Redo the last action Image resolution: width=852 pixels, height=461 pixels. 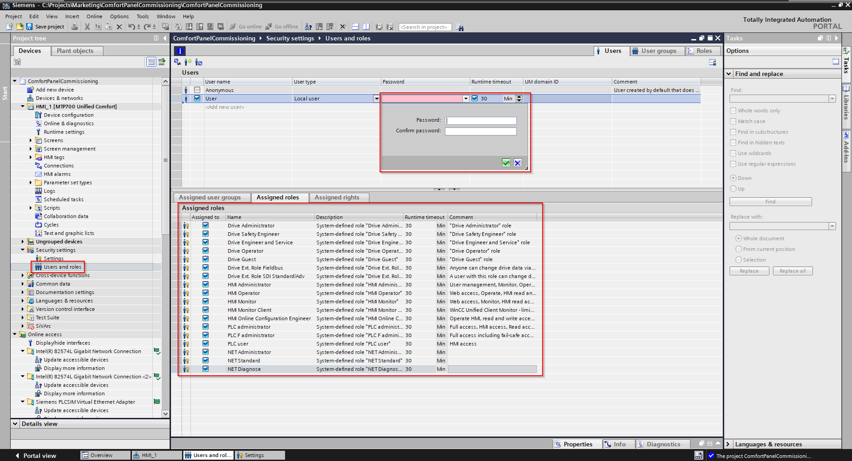[147, 27]
